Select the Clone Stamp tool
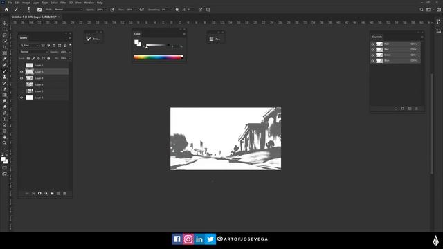The width and height of the screenshot is (443, 249). (x=5, y=77)
